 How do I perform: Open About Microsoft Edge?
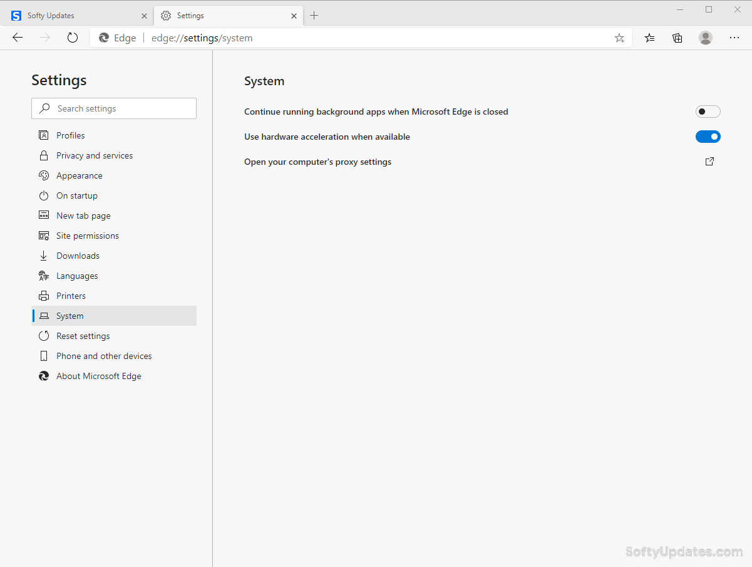click(114, 376)
